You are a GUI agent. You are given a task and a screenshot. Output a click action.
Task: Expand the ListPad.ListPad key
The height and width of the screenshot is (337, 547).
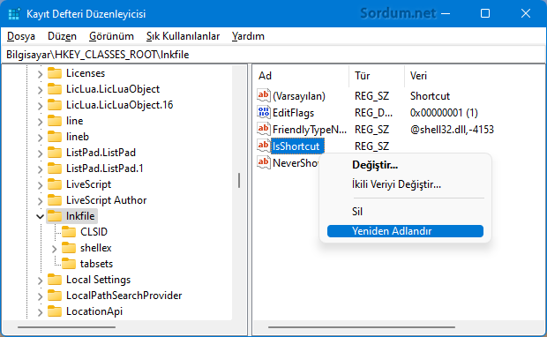(x=40, y=154)
